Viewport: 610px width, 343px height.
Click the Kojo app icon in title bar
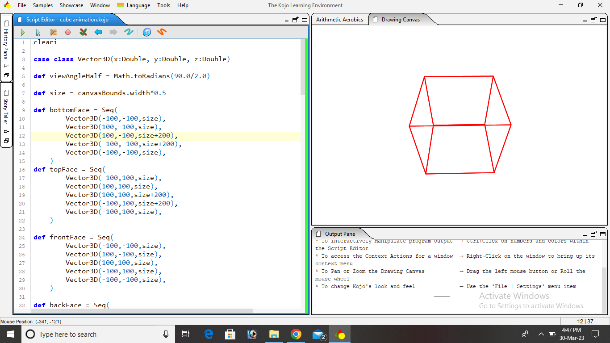7,5
